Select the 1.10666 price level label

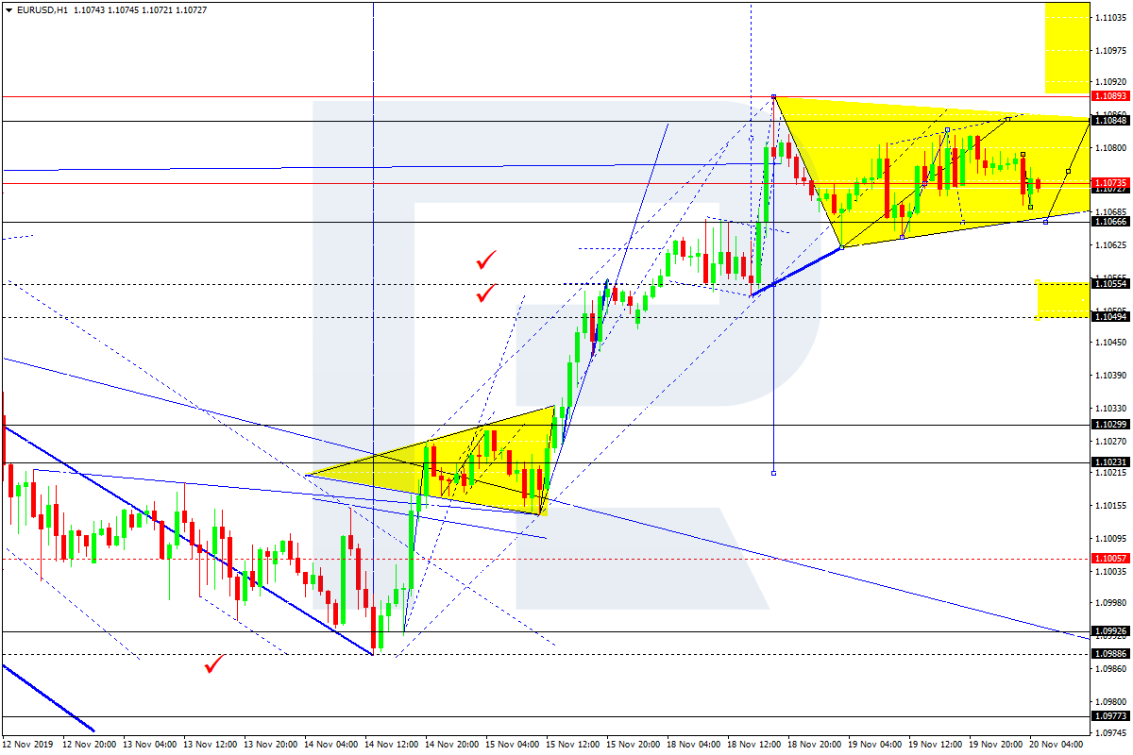[x=1110, y=222]
